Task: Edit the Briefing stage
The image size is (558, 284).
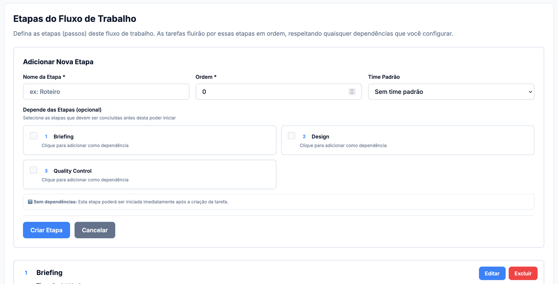Action: (492, 273)
